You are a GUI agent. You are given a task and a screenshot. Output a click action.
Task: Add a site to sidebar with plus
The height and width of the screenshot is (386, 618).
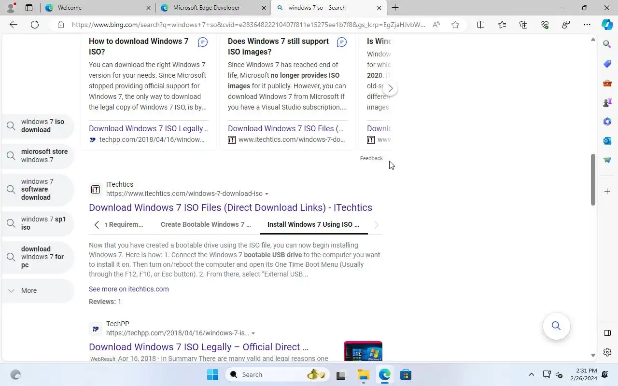(x=607, y=192)
